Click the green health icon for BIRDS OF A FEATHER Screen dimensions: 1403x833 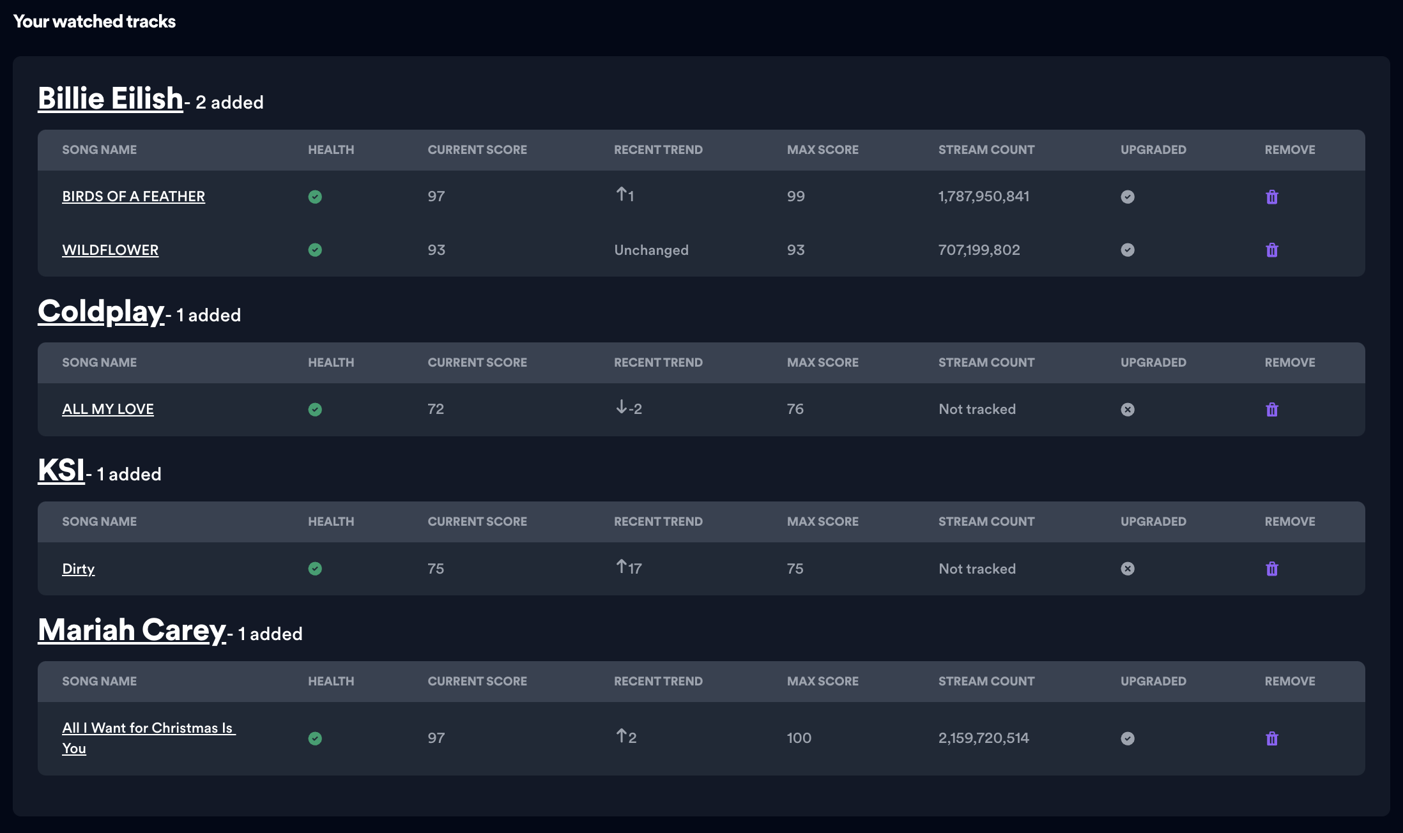[x=315, y=197]
